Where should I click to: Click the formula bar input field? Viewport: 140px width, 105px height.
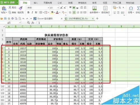[x=88, y=23]
